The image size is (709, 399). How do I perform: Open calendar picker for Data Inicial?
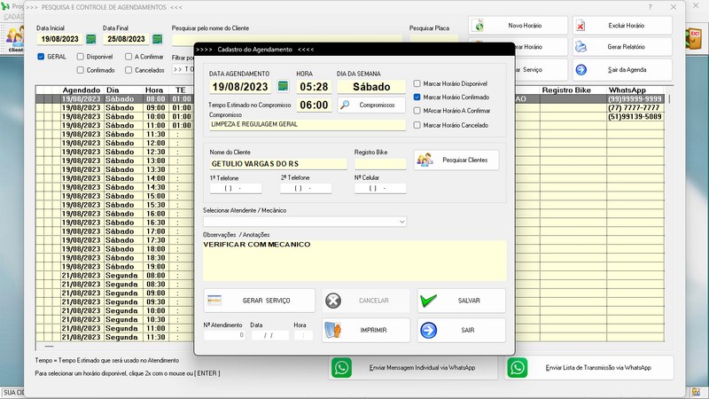(x=91, y=39)
